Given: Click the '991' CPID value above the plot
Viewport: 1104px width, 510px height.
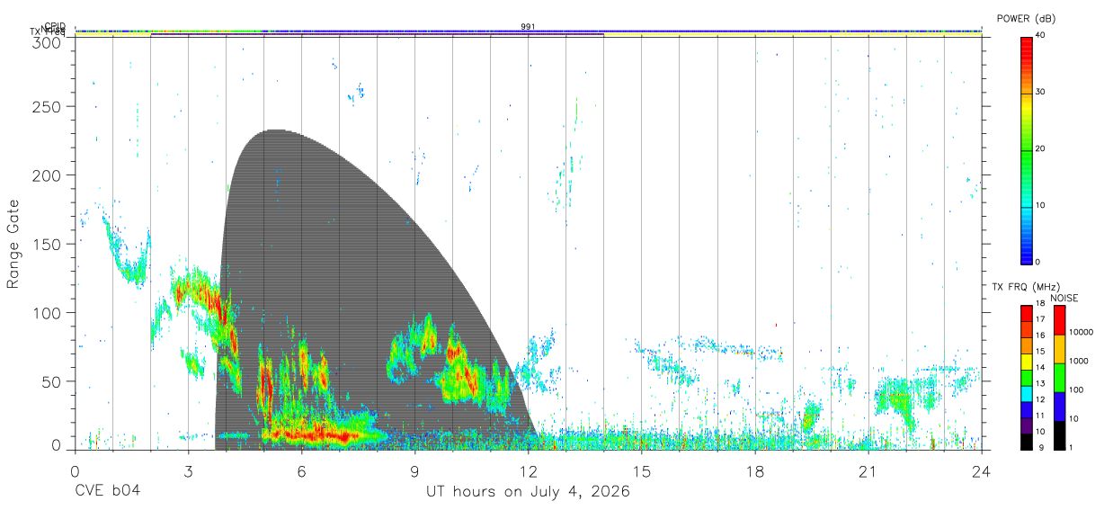Looking at the screenshot, I should coord(528,27).
